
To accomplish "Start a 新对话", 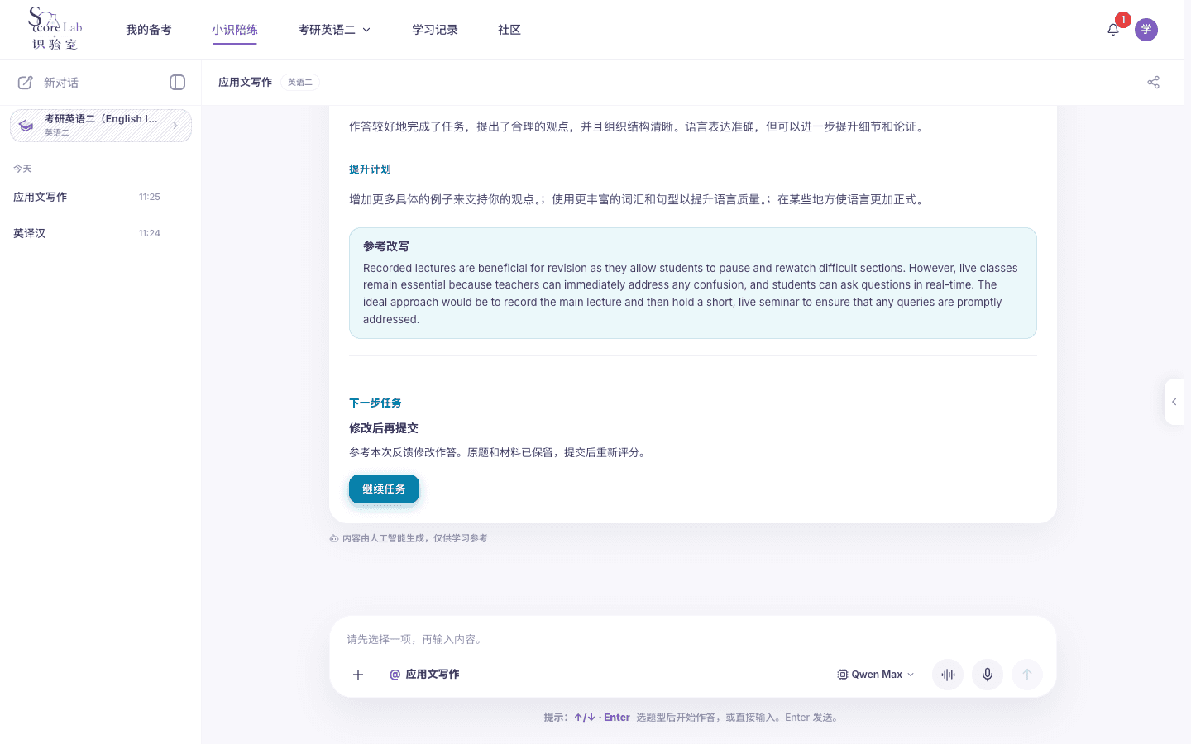I will [49, 83].
